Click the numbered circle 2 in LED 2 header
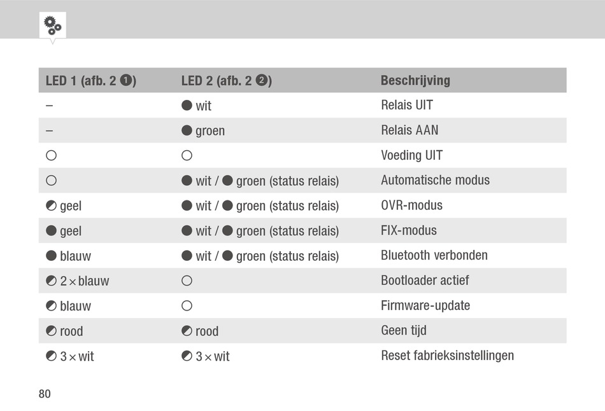This screenshot has height=411, width=605. click(x=262, y=80)
